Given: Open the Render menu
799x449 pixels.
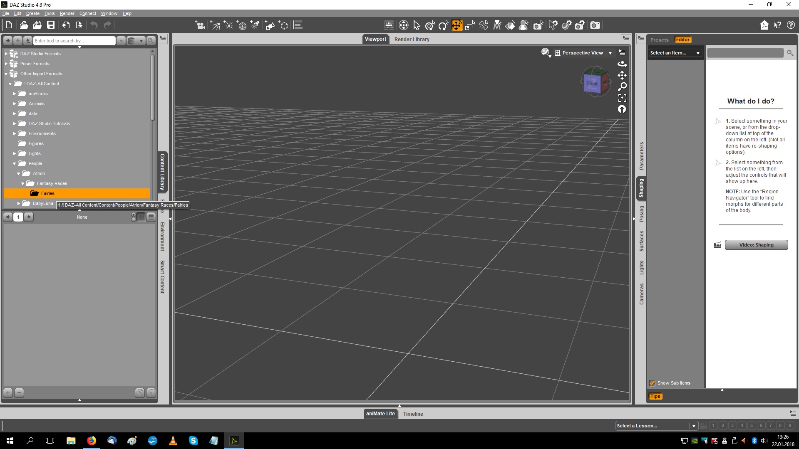Looking at the screenshot, I should click(x=67, y=13).
